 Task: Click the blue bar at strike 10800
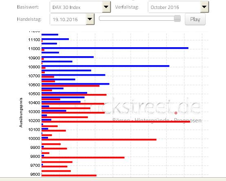click(x=105, y=66)
